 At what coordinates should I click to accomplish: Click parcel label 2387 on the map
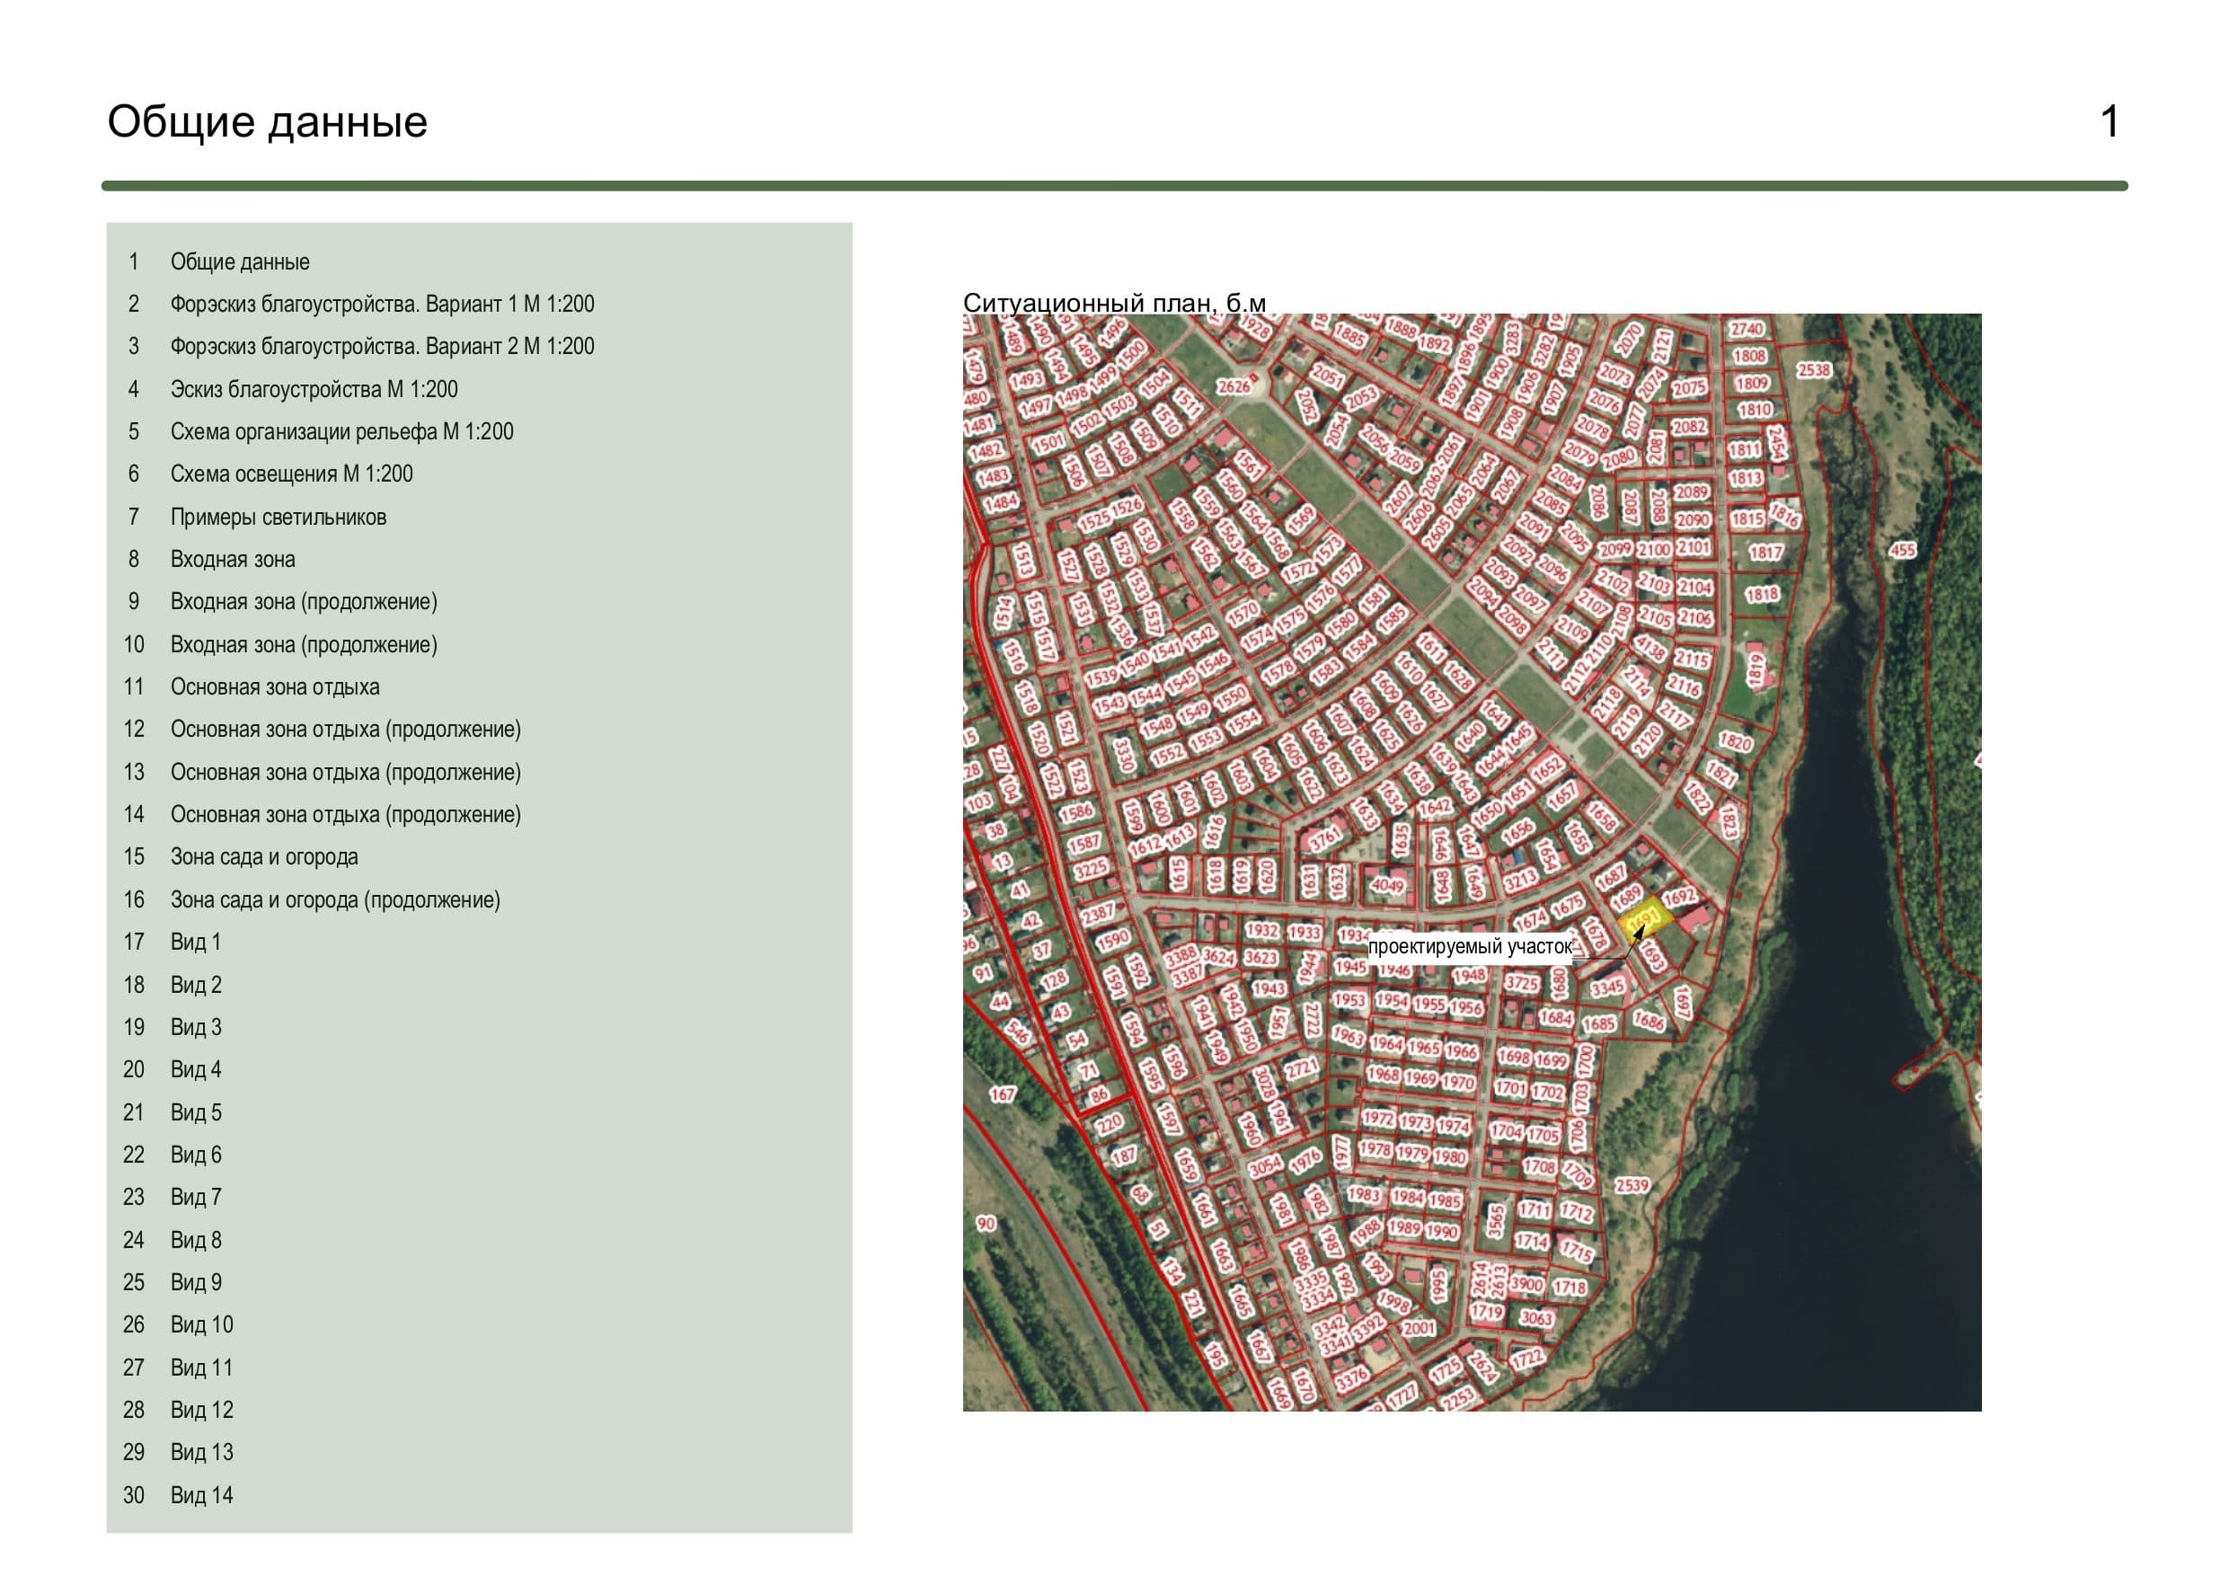tap(1098, 914)
